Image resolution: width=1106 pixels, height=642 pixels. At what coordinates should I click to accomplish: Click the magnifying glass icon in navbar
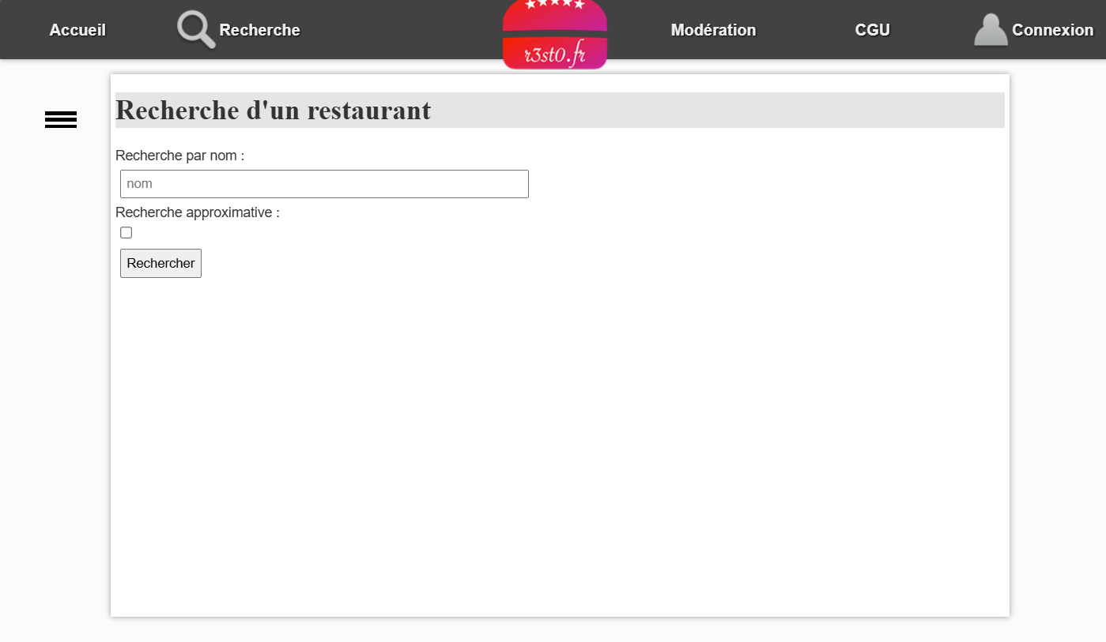pyautogui.click(x=195, y=30)
